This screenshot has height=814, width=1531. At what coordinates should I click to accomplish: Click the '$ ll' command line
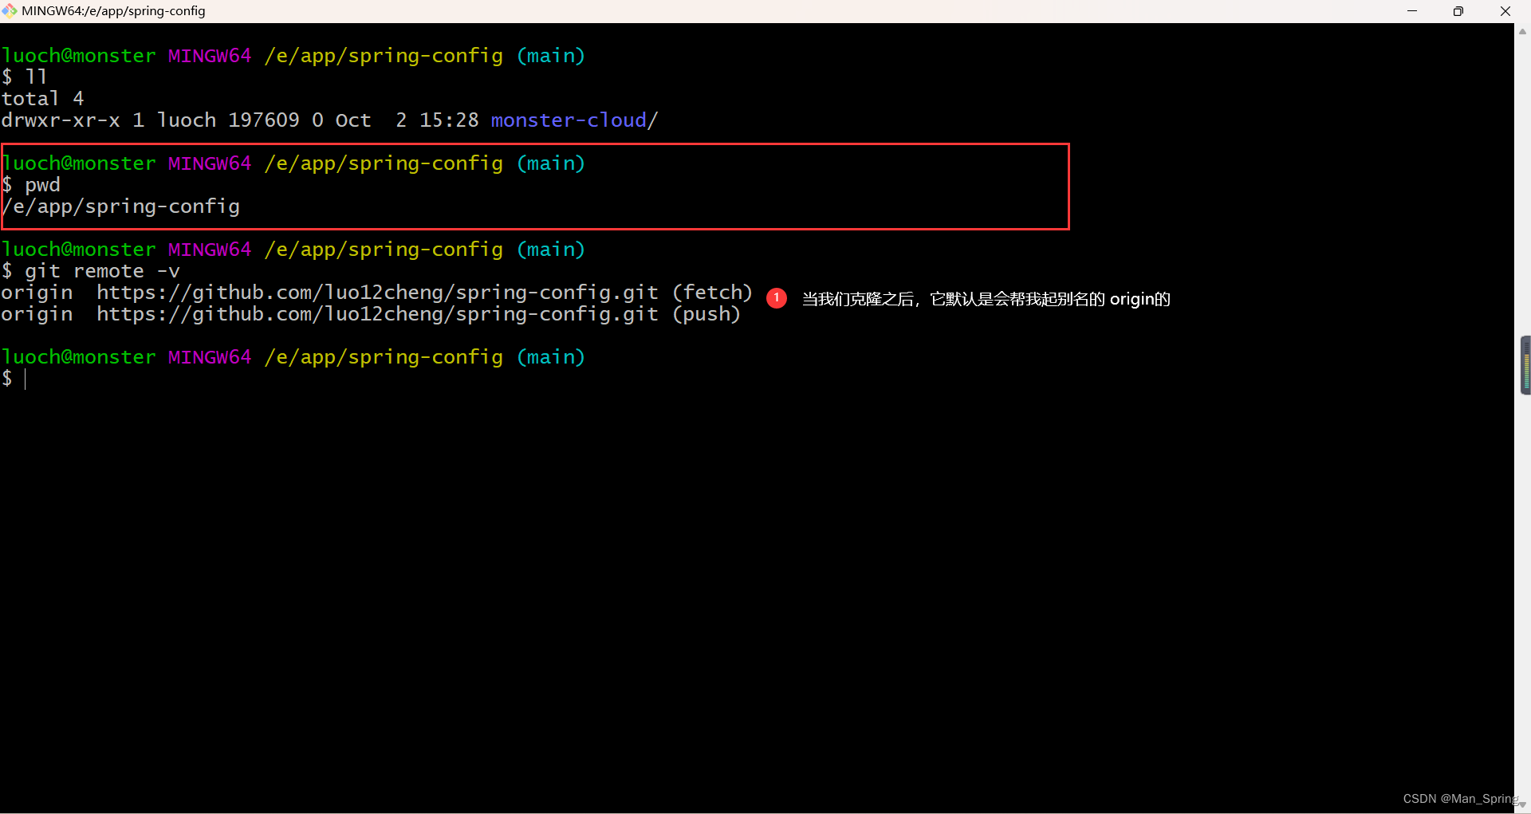24,77
